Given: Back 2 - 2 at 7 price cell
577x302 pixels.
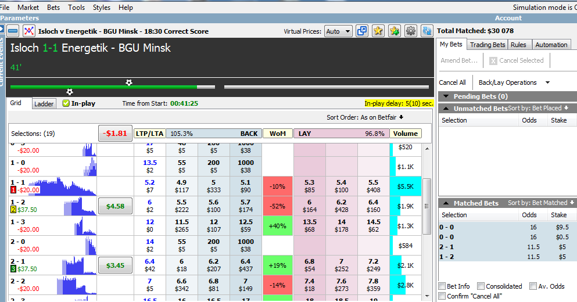Looking at the screenshot, I should point(245,285).
